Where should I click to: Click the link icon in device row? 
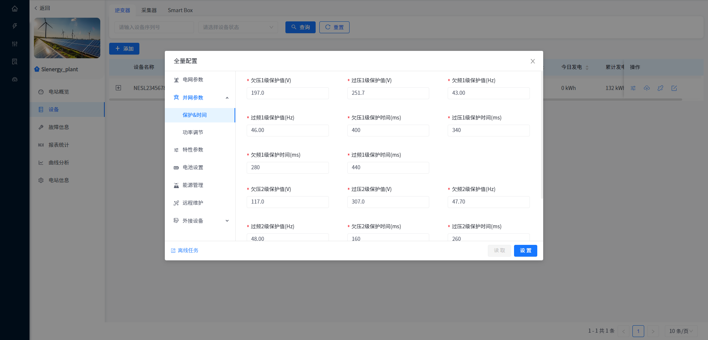[660, 88]
